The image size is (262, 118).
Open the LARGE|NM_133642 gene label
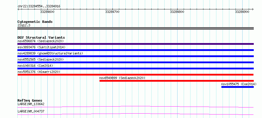[x=31, y=104]
